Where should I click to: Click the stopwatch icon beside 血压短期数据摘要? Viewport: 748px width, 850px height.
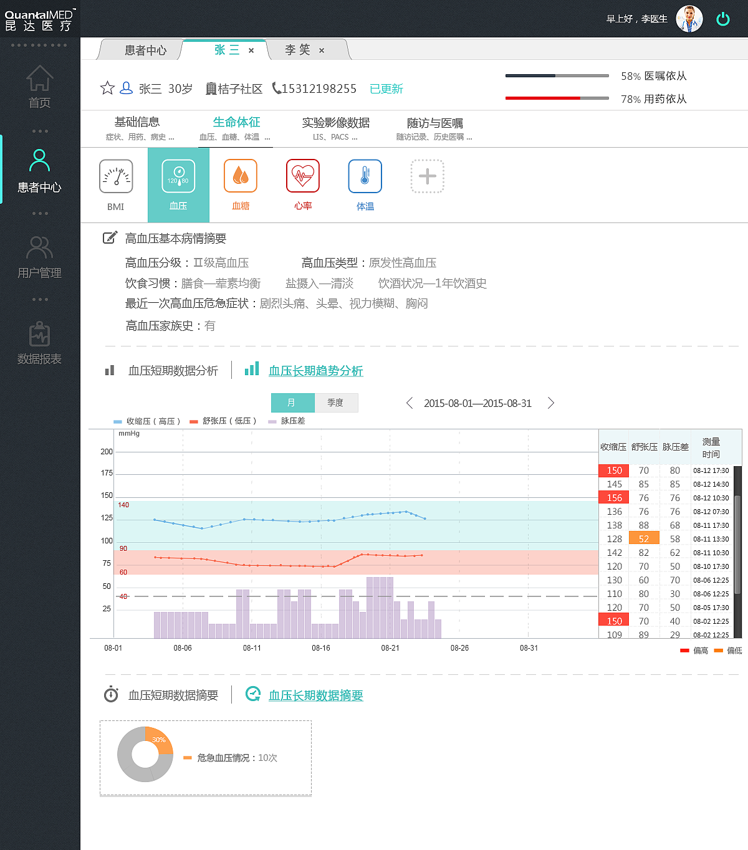[x=111, y=694]
